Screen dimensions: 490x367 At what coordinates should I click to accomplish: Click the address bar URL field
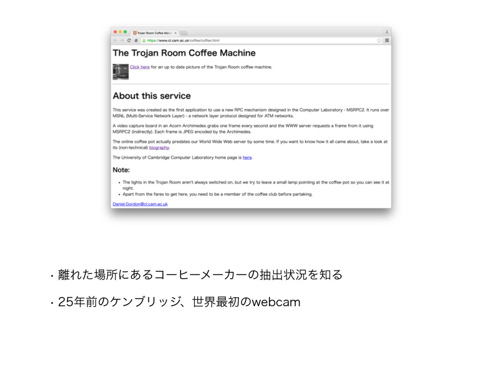click(261, 40)
